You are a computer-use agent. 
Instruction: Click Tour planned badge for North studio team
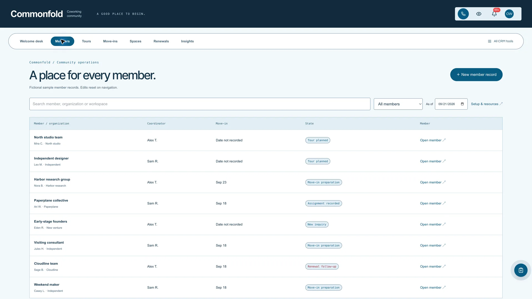(318, 140)
